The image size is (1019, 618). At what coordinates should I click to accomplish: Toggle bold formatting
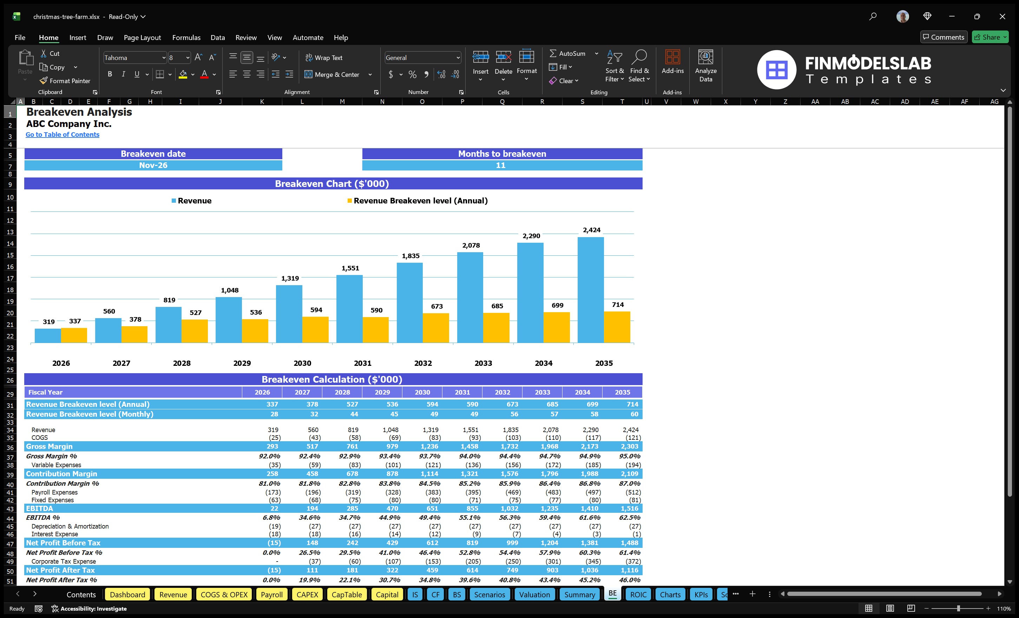[110, 74]
